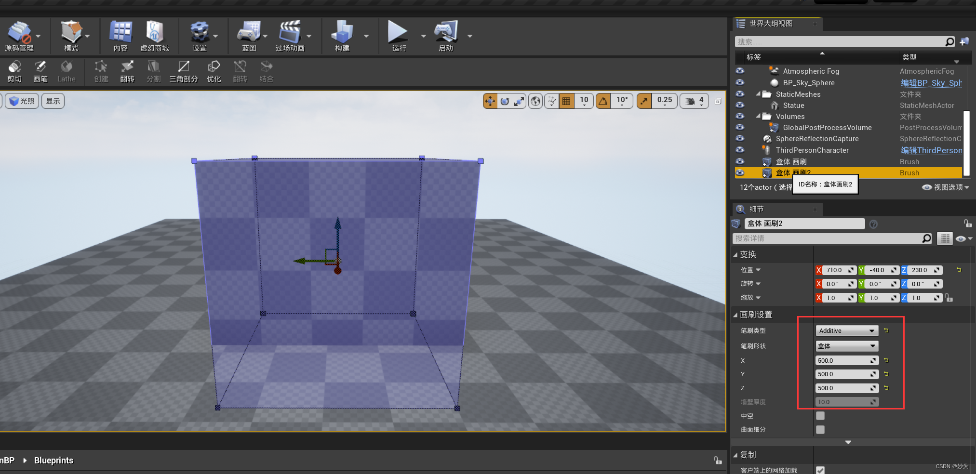The width and height of the screenshot is (976, 474).
Task: Open the 笔刷形状 盒体 dropdown
Action: tap(847, 346)
